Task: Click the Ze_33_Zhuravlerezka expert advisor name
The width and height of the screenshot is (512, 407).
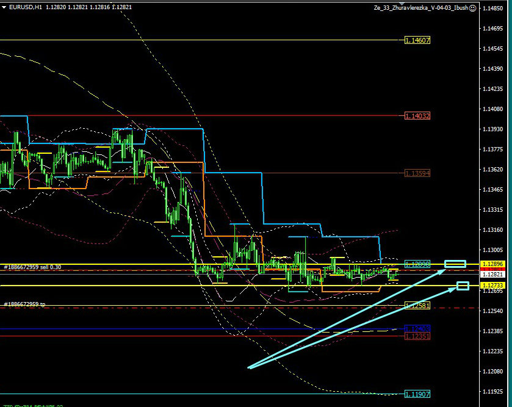Action: click(420, 8)
